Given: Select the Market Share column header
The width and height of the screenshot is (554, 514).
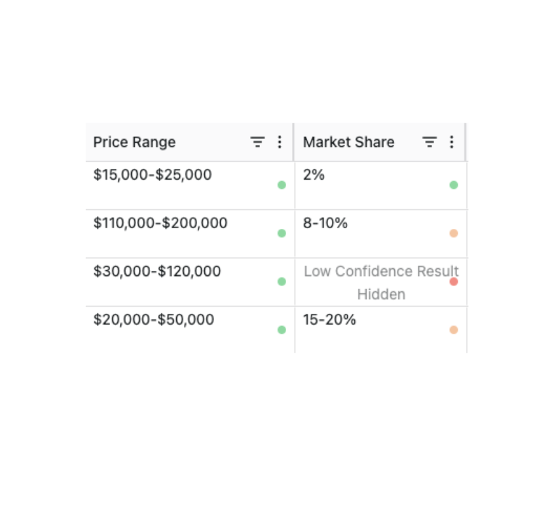Looking at the screenshot, I should 349,142.
